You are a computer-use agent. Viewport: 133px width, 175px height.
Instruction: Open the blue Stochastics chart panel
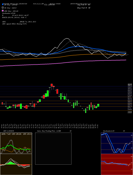tap(117, 143)
